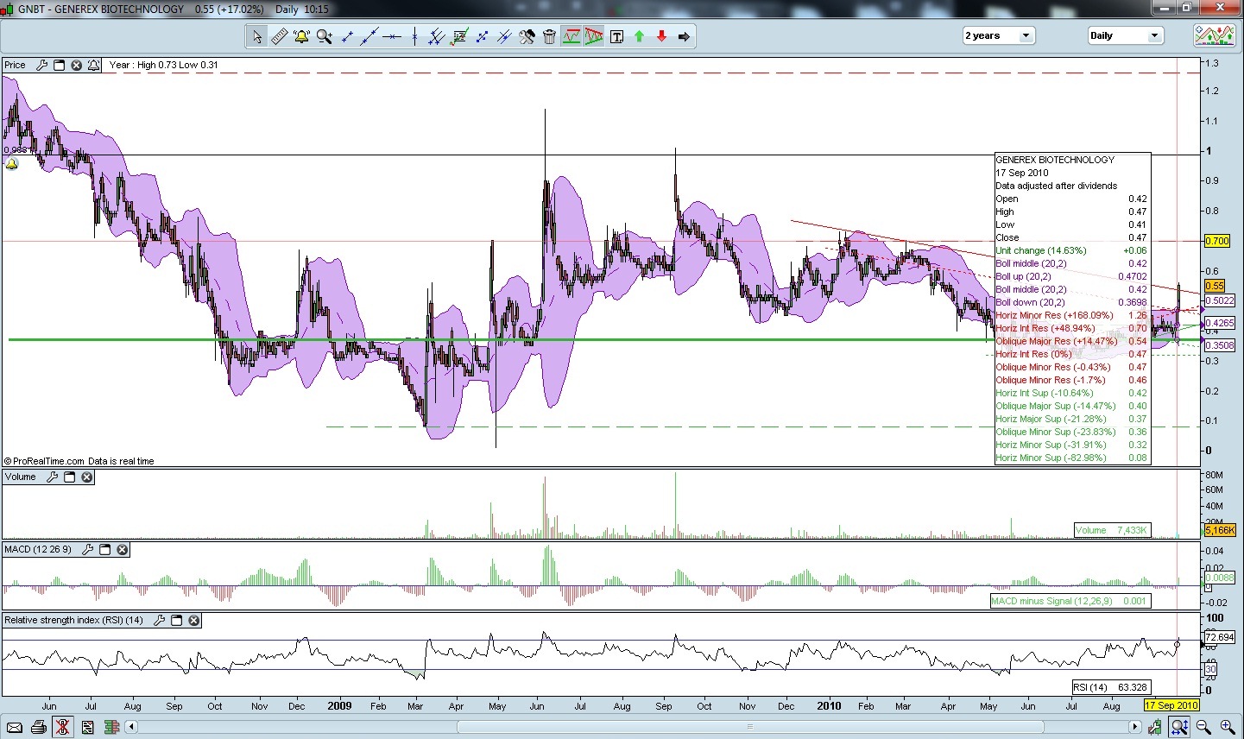The image size is (1244, 739).
Task: Click the Price panel alert bell icon
Action: coord(93,65)
